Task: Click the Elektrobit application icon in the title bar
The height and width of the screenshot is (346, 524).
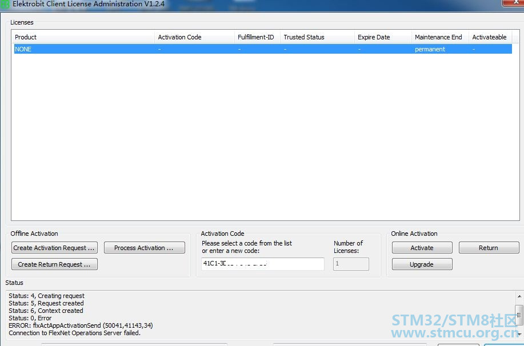Action: (x=5, y=5)
